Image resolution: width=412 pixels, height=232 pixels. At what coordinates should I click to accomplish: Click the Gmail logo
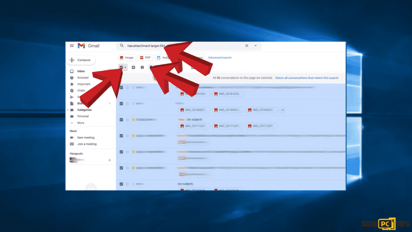[89, 46]
